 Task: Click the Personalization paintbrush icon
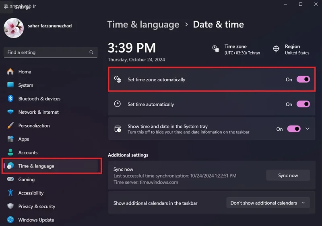(x=10, y=126)
